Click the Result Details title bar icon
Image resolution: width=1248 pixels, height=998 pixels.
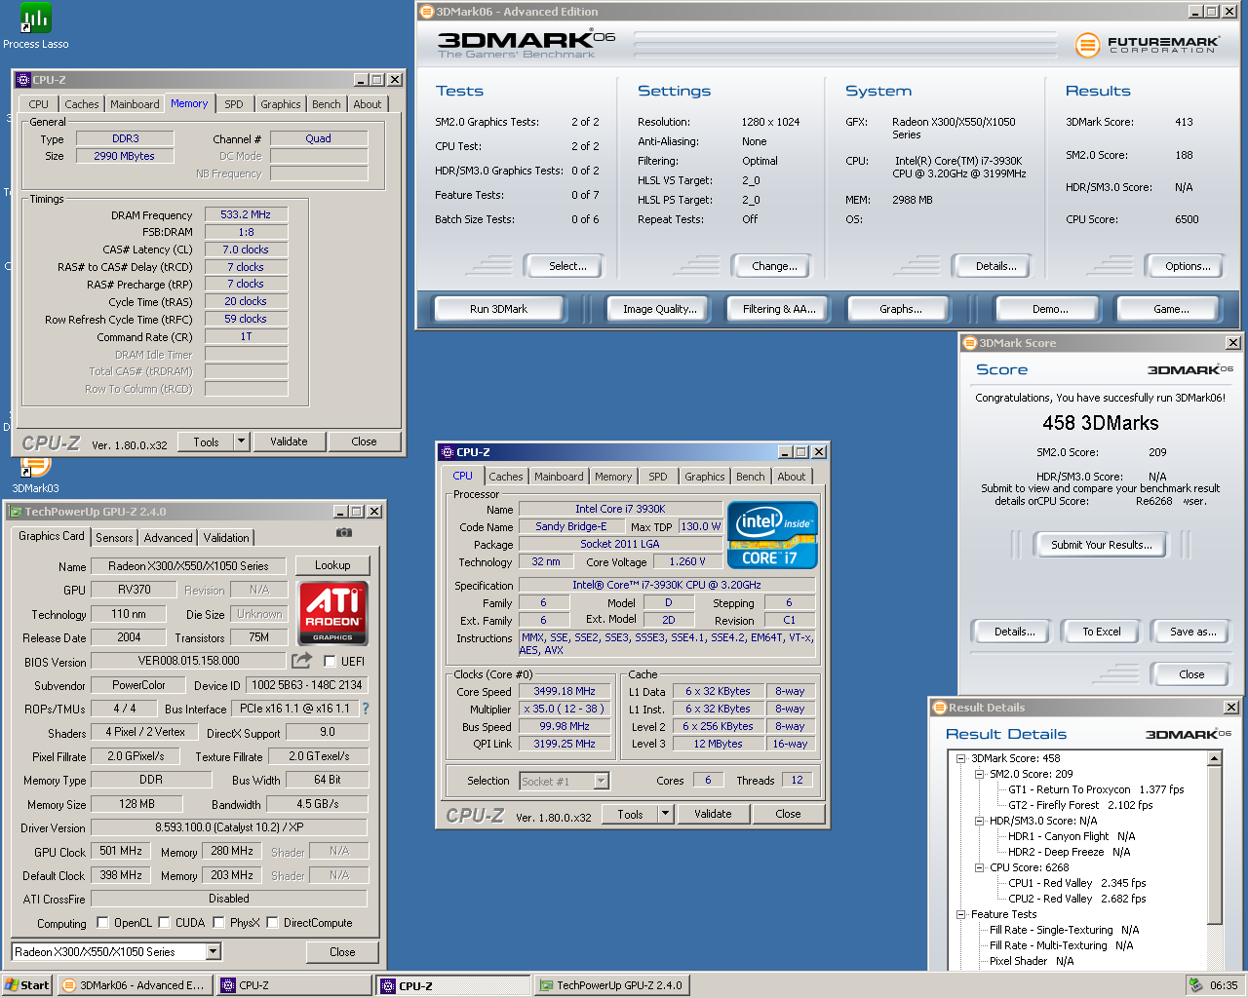(x=940, y=708)
